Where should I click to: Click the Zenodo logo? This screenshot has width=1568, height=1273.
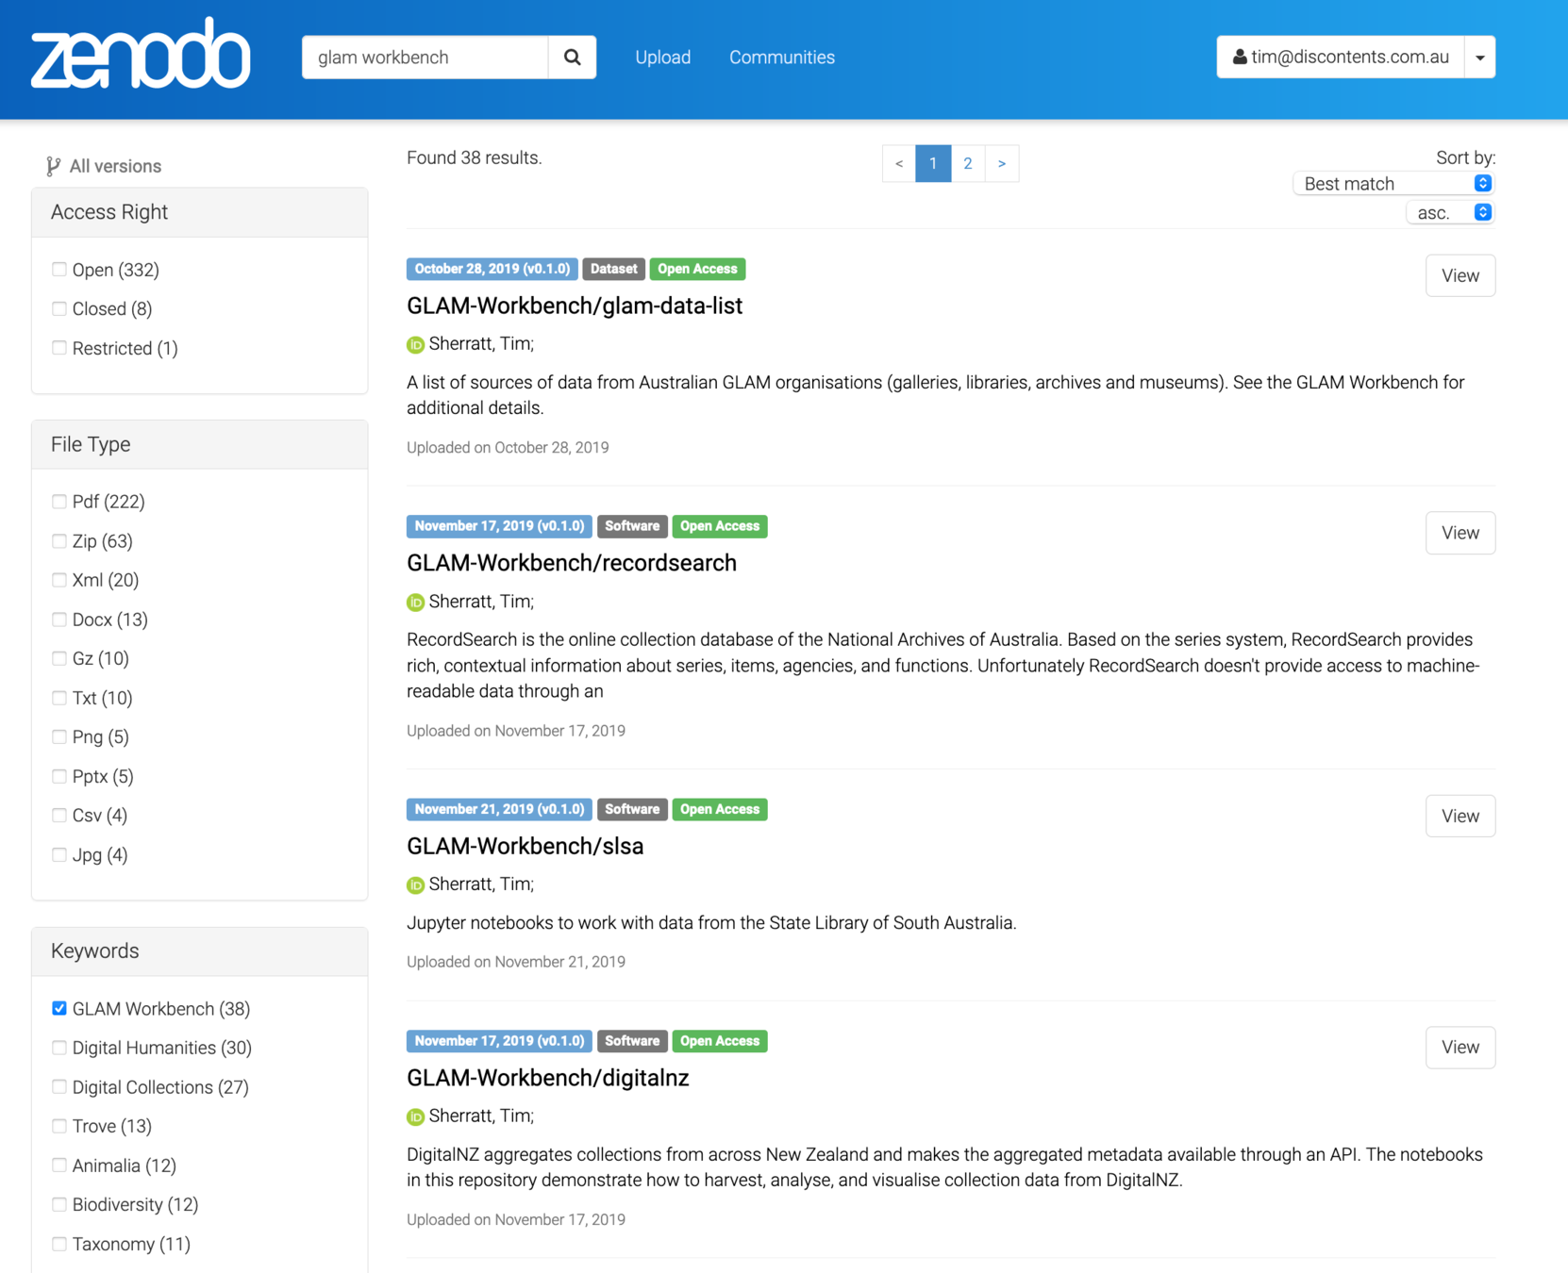pos(141,54)
